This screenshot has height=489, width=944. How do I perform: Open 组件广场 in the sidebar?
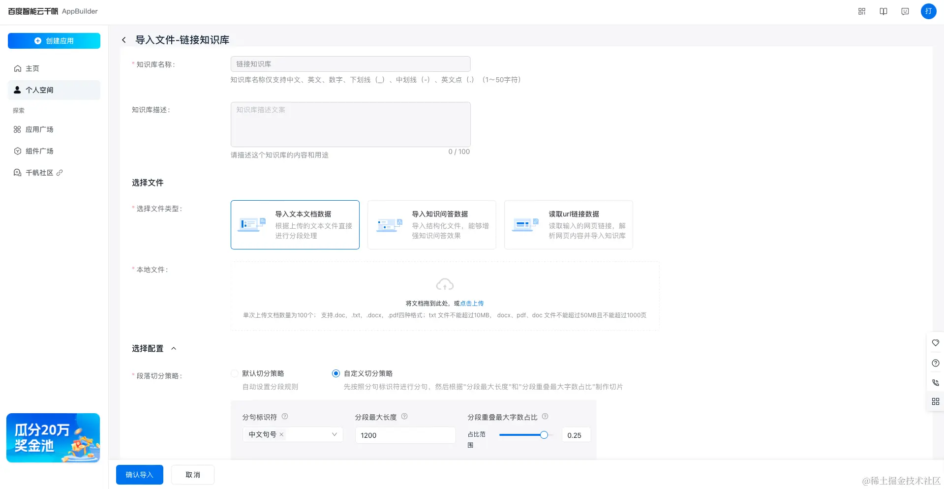[x=54, y=151]
